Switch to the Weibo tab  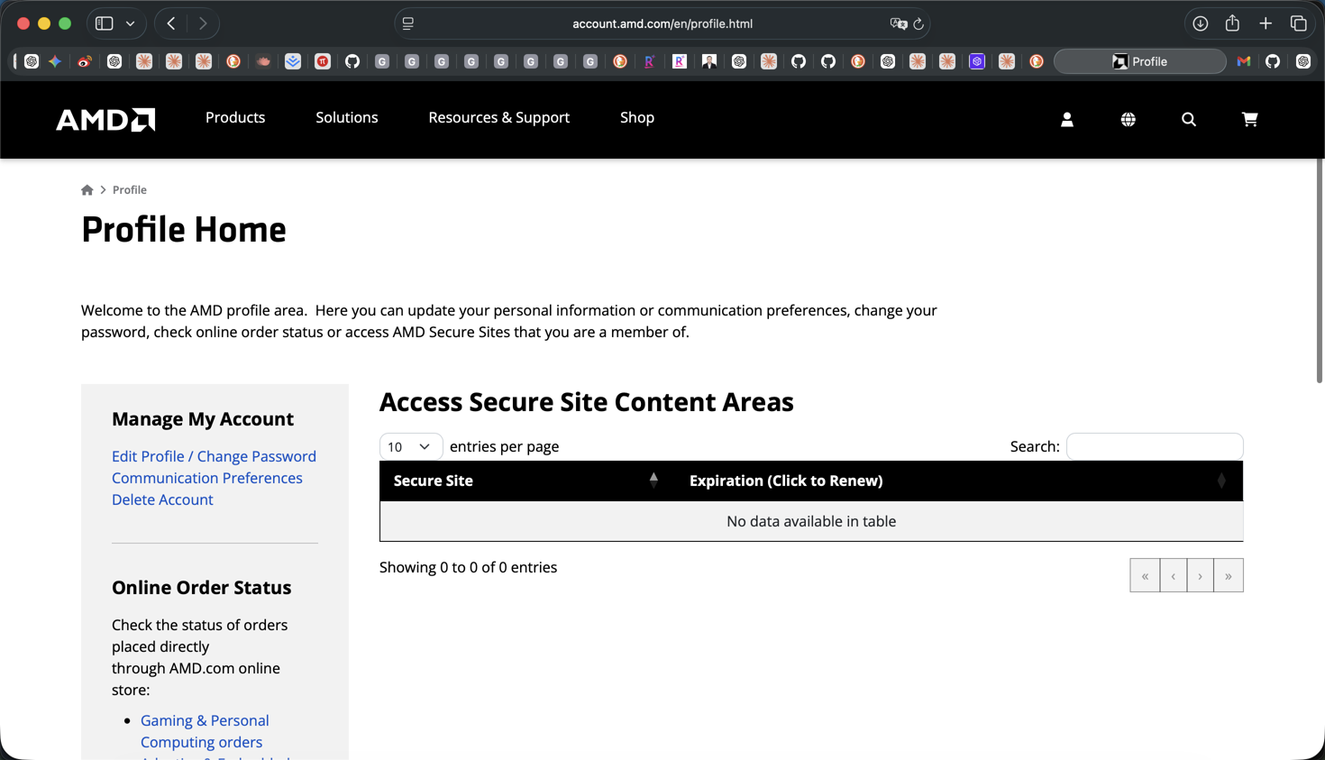(x=85, y=61)
